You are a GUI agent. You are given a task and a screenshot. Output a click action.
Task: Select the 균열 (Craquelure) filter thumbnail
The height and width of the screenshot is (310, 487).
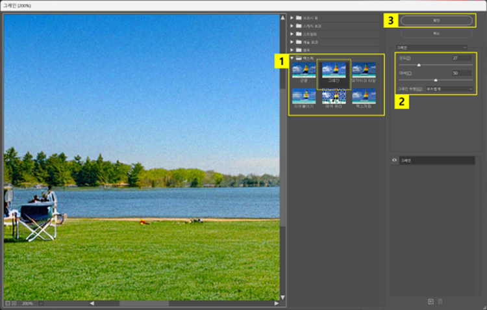304,70
